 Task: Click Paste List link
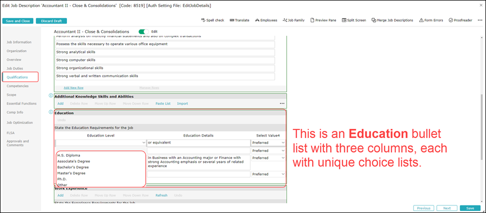(163, 104)
